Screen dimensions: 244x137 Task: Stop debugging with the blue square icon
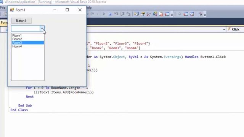coord(110,14)
